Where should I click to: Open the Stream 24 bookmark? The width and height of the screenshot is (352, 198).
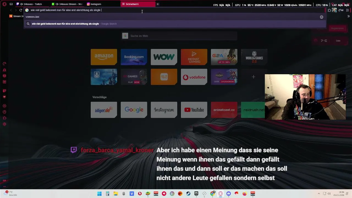[x=16, y=16]
